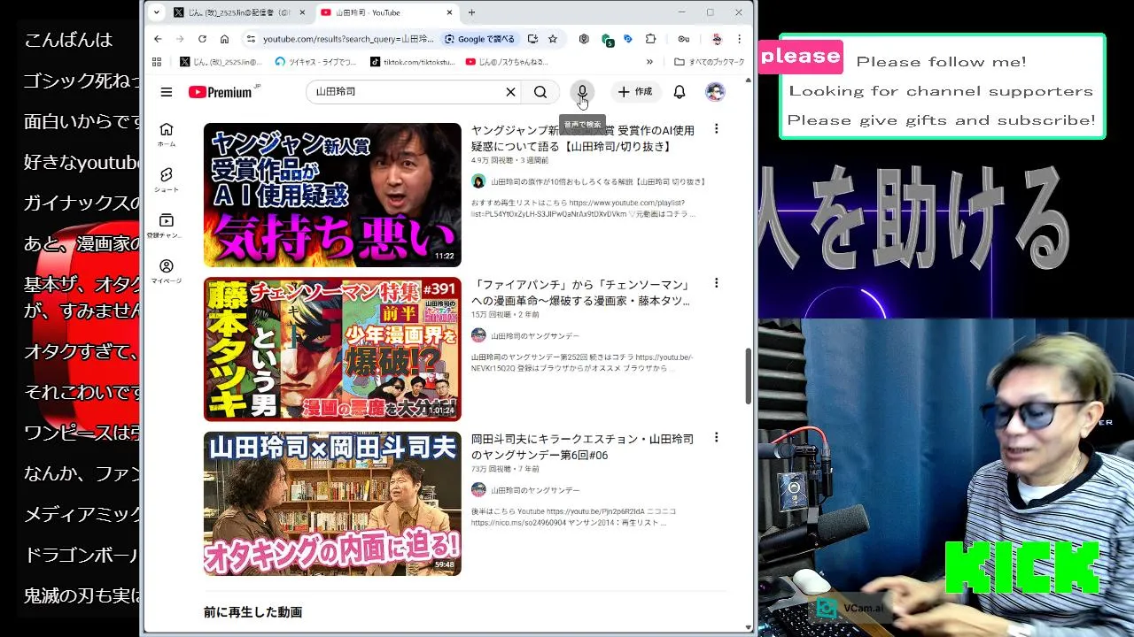Click the address bar URL
Image resolution: width=1134 pixels, height=637 pixels.
(348, 39)
